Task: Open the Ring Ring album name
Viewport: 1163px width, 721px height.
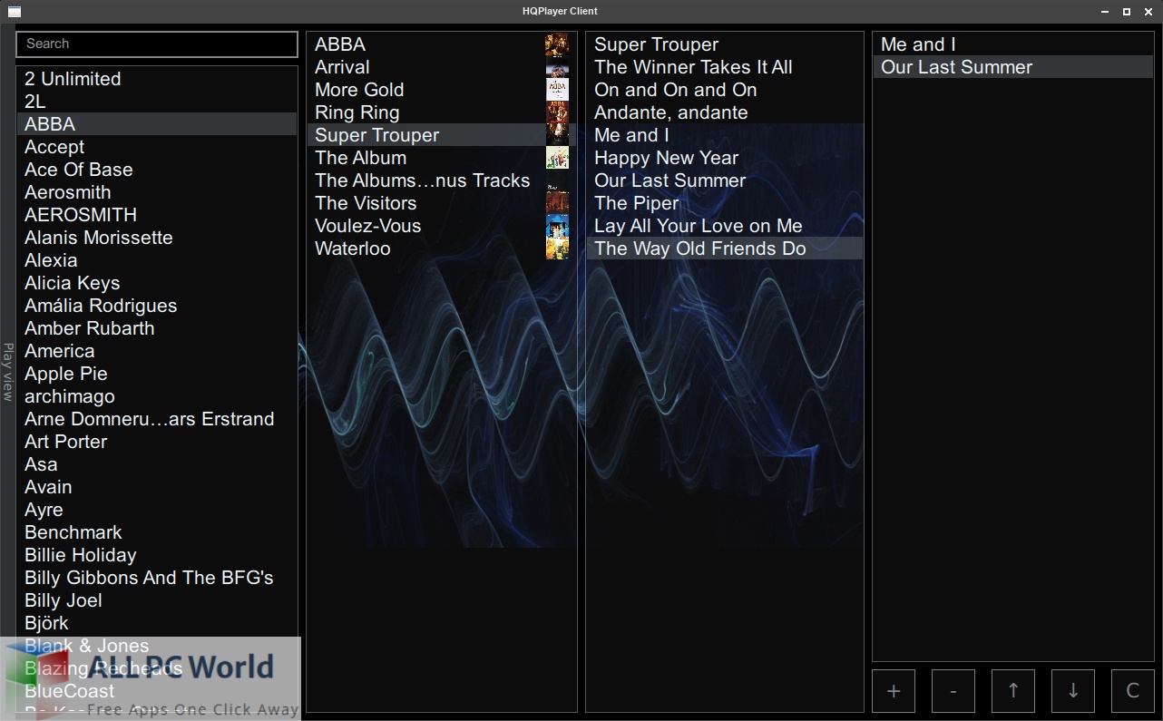Action: pyautogui.click(x=357, y=112)
